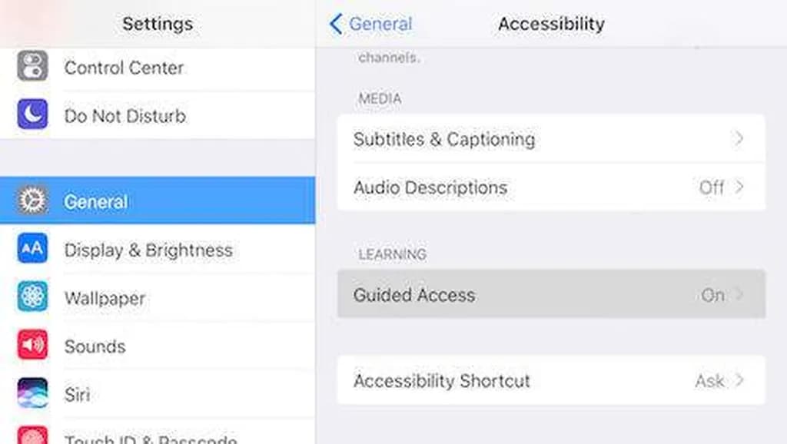Viewport: 787px width, 444px height.
Task: Select Do Not Disturb in sidebar
Action: [125, 116]
